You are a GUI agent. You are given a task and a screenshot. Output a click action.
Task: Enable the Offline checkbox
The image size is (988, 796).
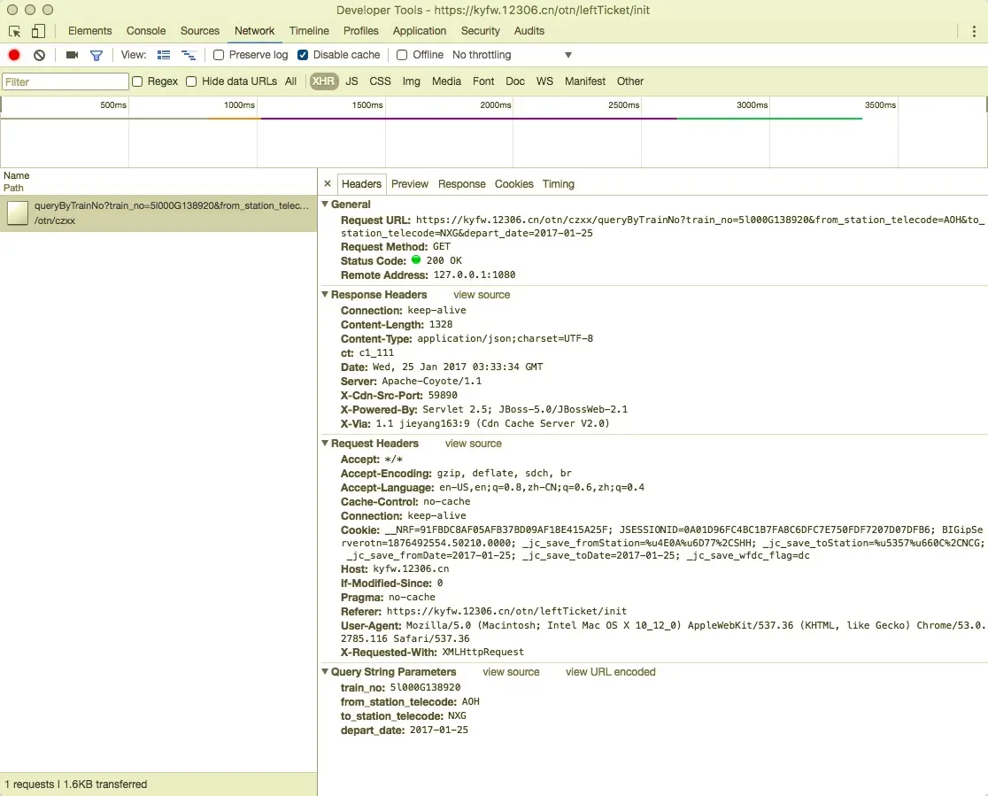401,55
